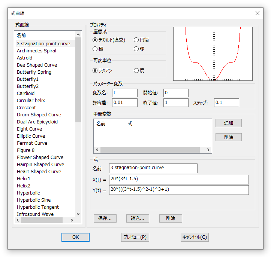Click the 変数名 input field
Screen dimensions: 271x257
pos(125,93)
